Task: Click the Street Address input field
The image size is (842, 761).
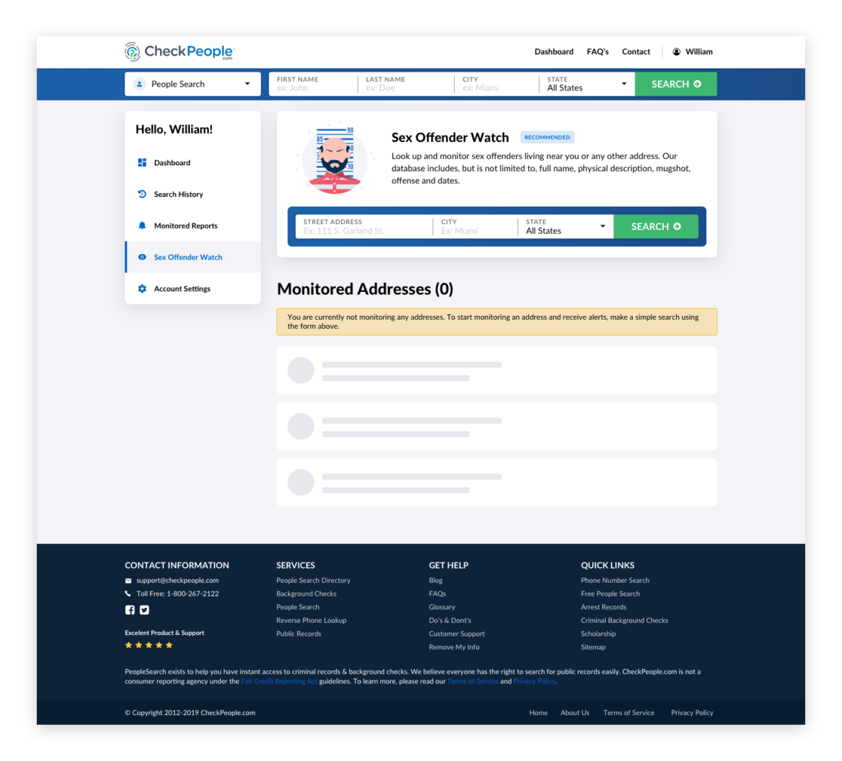Action: pos(364,231)
